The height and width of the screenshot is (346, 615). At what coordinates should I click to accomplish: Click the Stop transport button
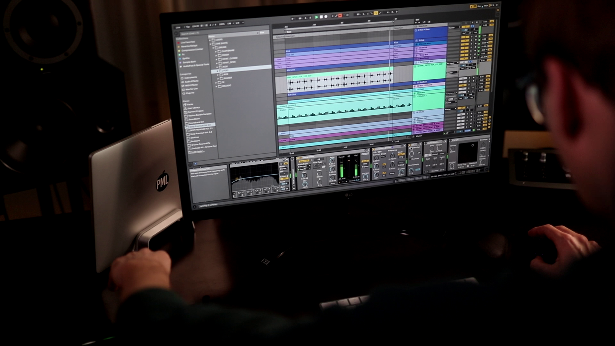click(321, 17)
